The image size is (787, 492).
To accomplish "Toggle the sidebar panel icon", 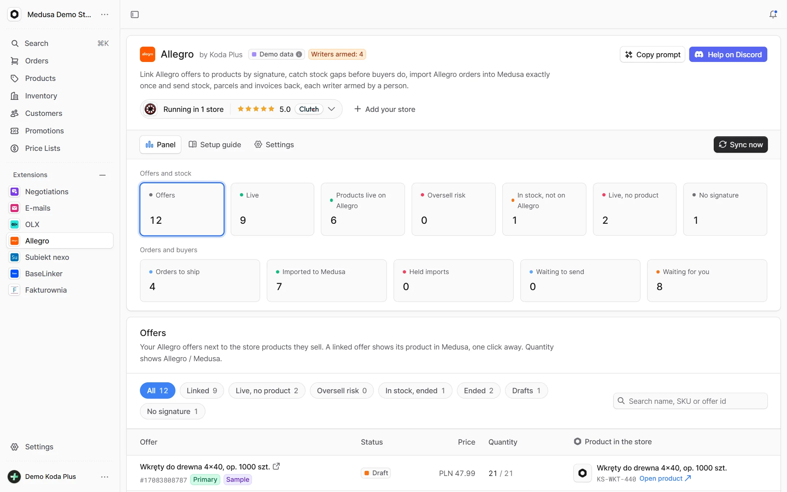I will [134, 15].
